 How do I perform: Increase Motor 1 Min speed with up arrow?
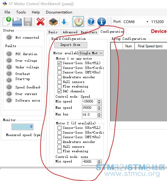tap(99, 101)
